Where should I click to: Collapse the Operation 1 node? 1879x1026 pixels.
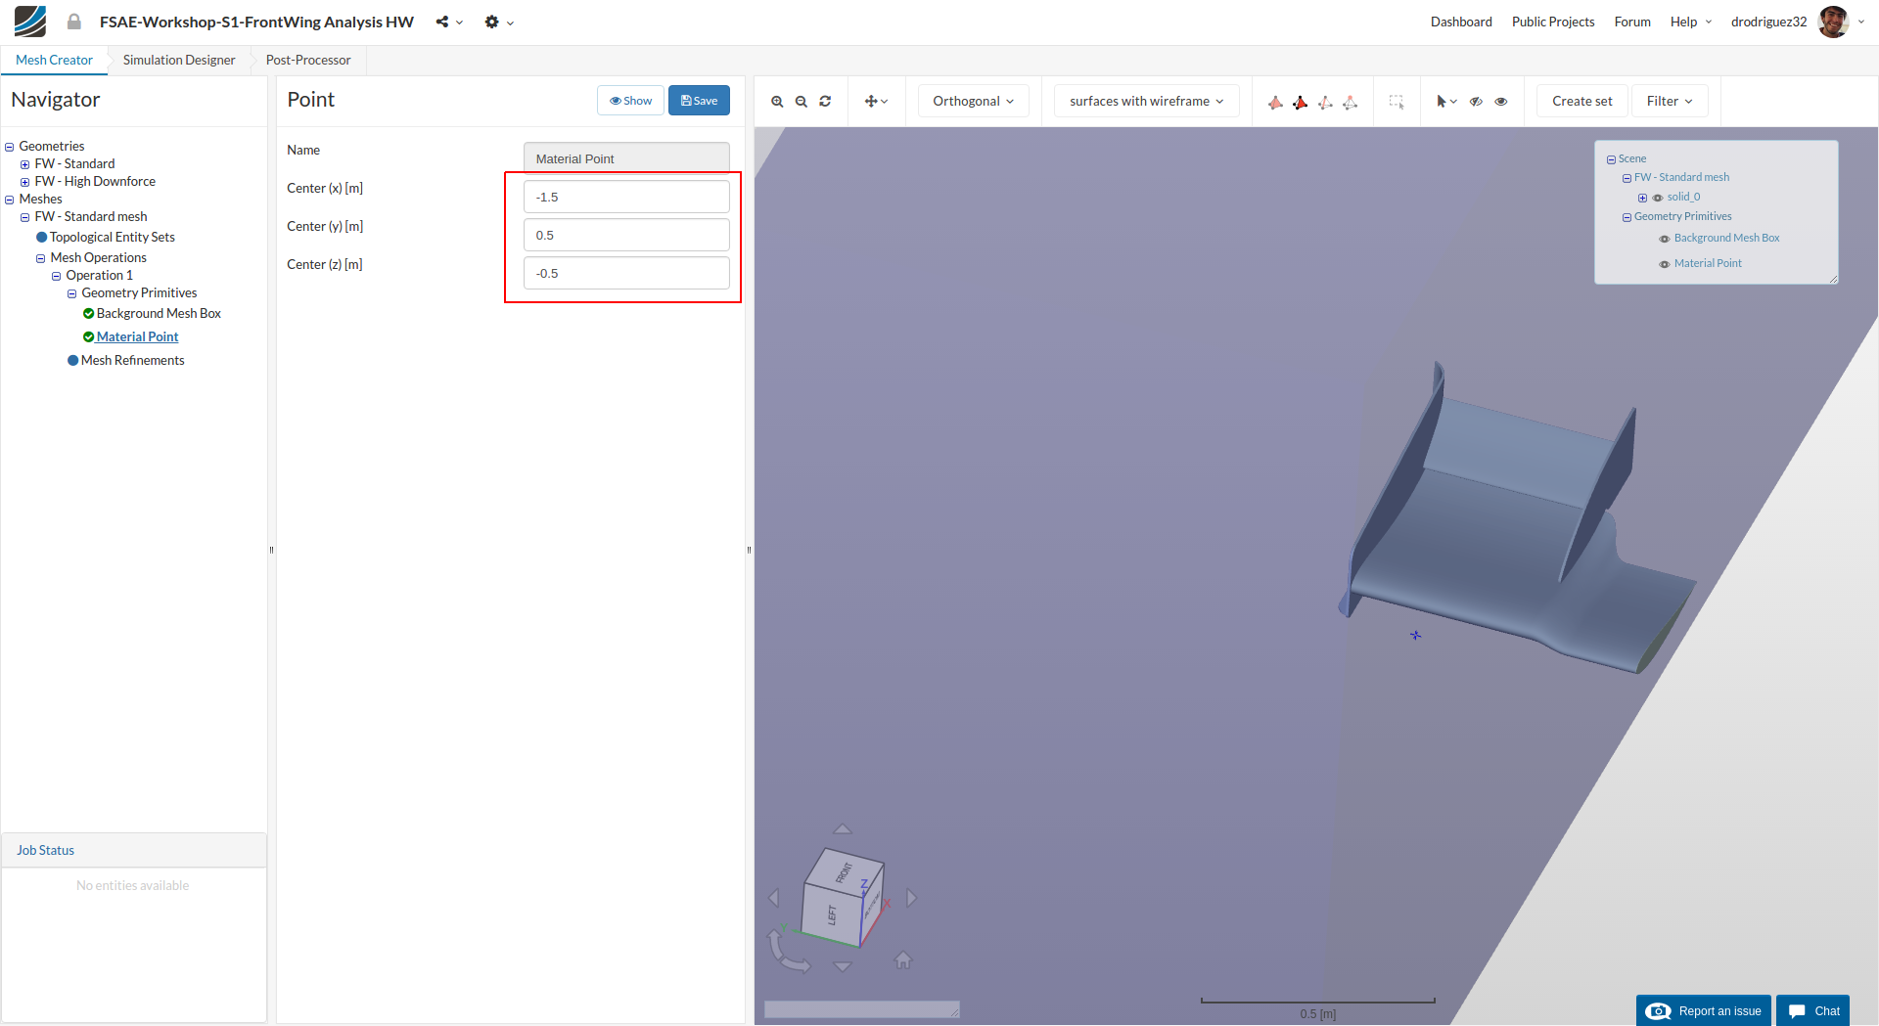[x=57, y=276]
